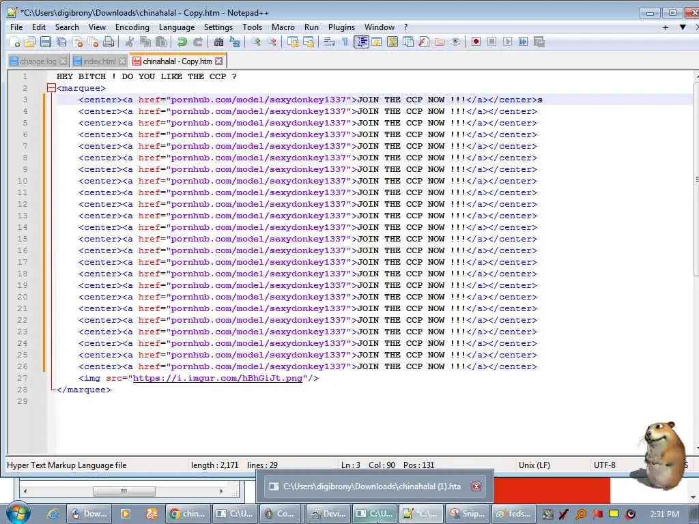Close the chinahalal (1).hta taskbar preview

click(476, 486)
